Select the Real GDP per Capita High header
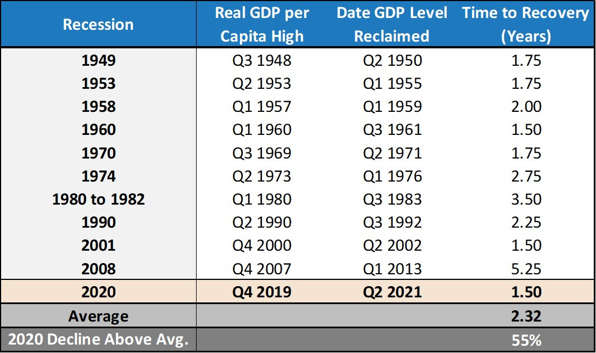The width and height of the screenshot is (596, 353). (262, 25)
